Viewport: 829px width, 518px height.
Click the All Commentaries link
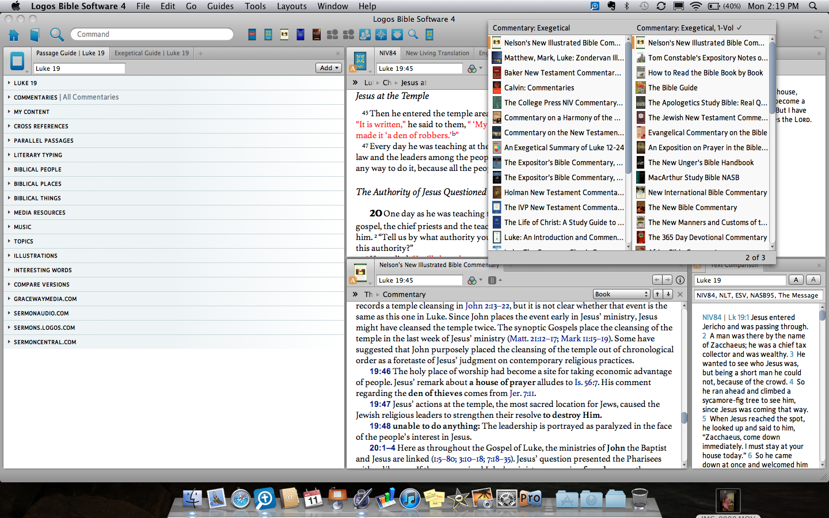pos(91,97)
